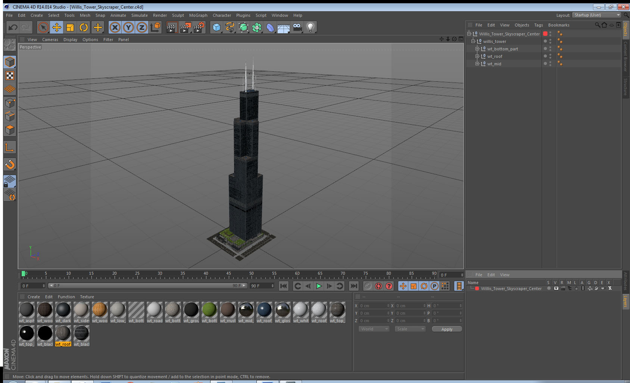The height and width of the screenshot is (383, 630).
Task: Open the spline pen tools icon
Action: pyautogui.click(x=230, y=27)
